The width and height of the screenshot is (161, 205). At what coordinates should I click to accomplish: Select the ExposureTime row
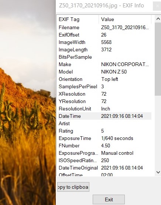point(105,138)
